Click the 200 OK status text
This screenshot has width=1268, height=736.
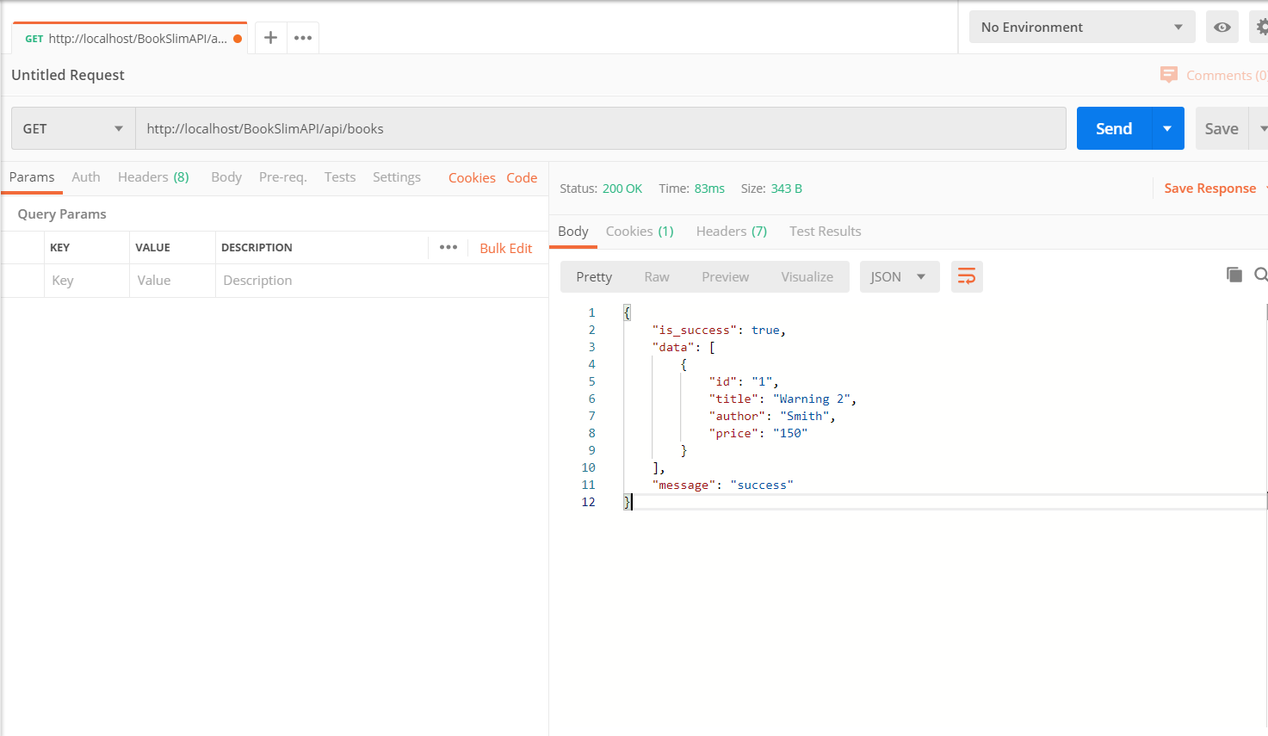click(x=622, y=189)
